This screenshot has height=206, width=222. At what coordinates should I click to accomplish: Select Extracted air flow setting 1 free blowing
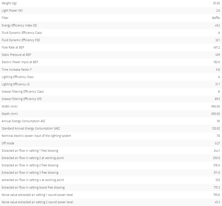(x=30, y=150)
